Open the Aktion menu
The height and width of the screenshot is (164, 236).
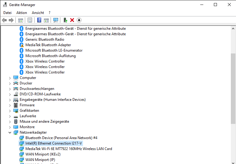click(x=22, y=13)
